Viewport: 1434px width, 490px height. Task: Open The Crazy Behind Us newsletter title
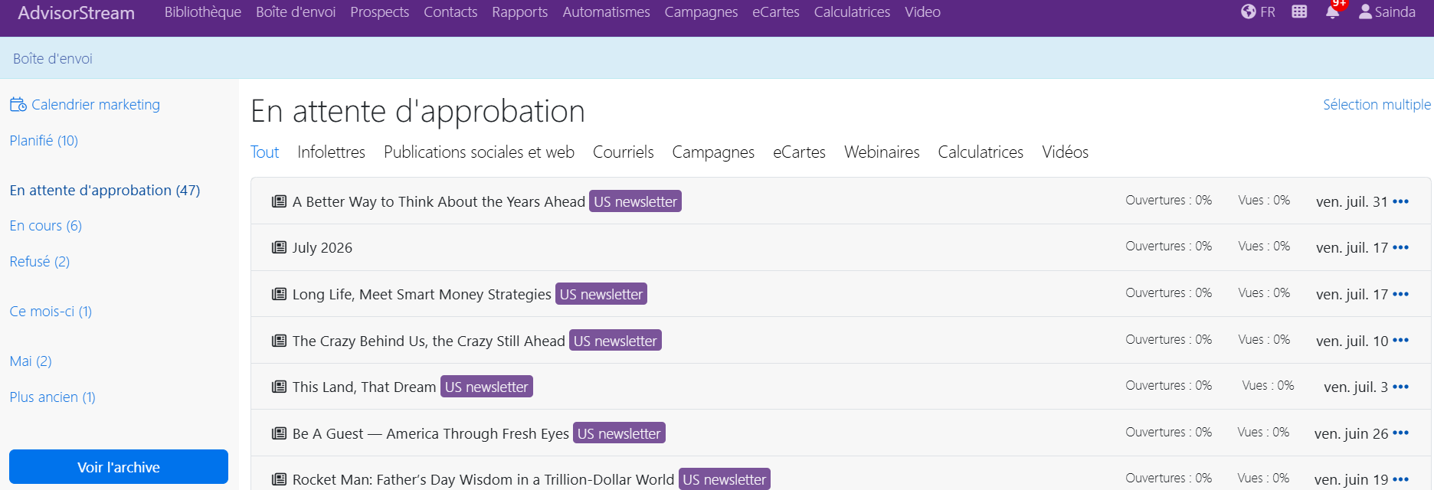[x=429, y=341]
